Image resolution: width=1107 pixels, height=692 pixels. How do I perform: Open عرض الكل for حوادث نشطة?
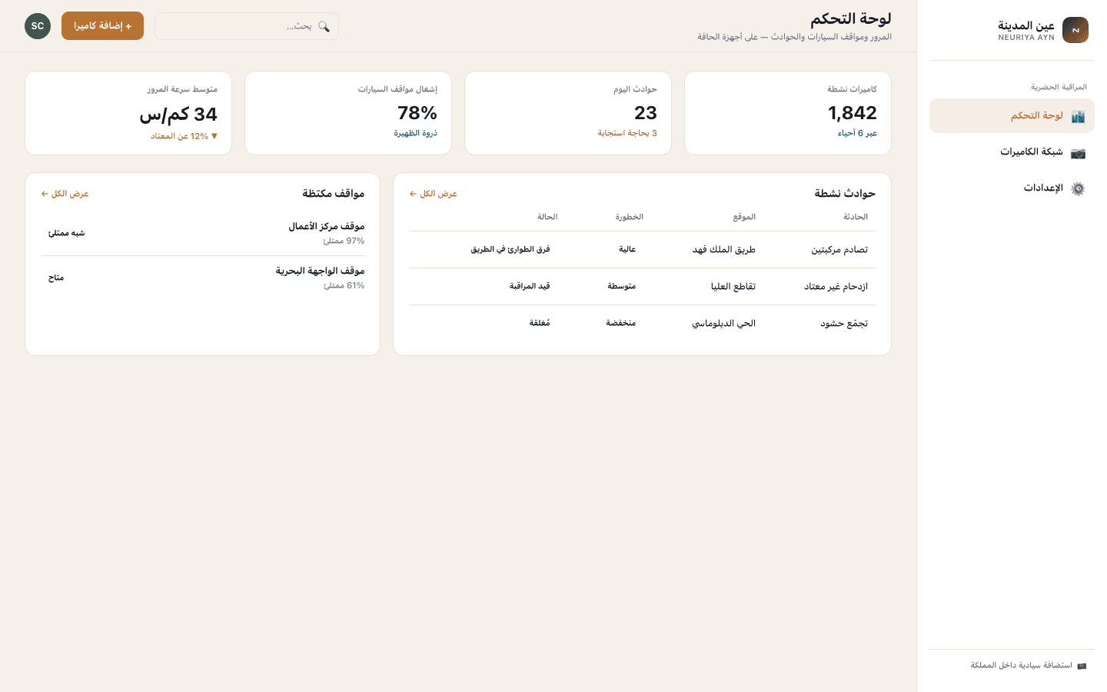[433, 194]
